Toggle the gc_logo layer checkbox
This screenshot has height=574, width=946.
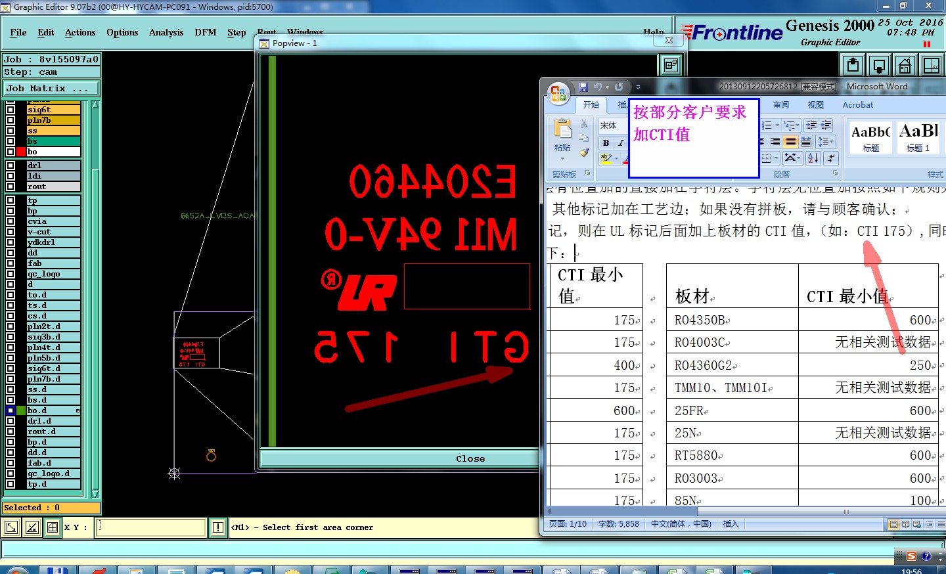click(11, 274)
